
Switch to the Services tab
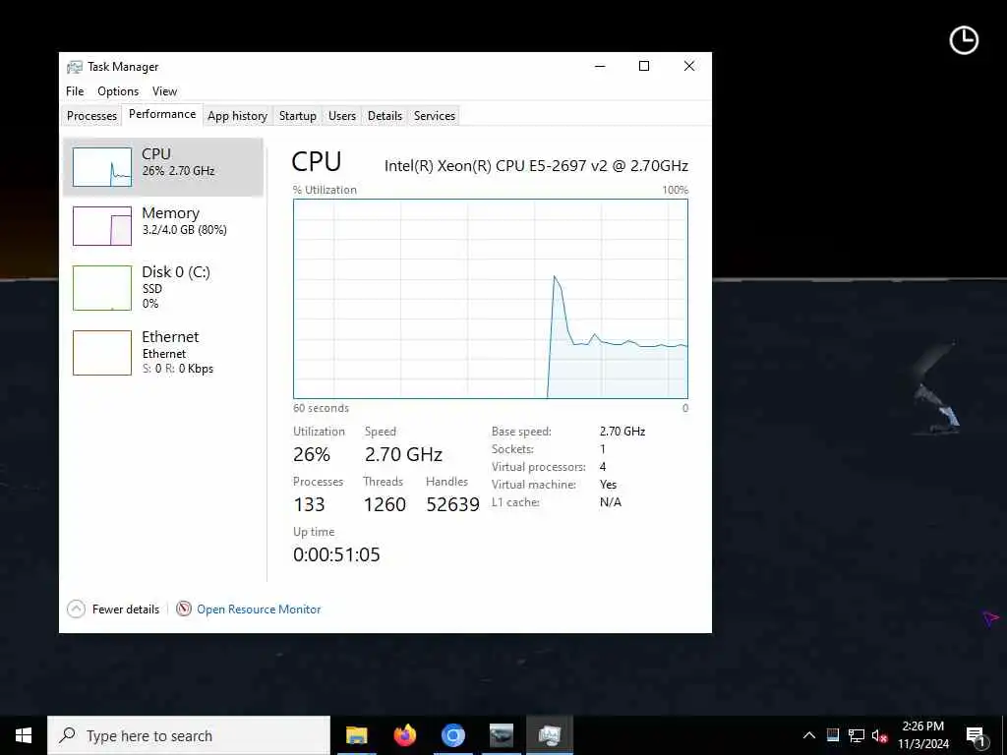[434, 116]
